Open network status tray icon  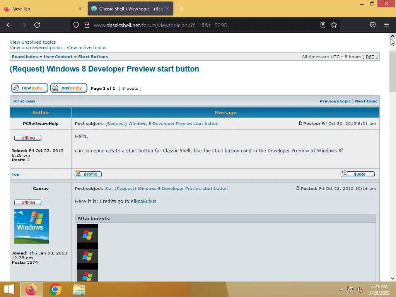[350, 290]
